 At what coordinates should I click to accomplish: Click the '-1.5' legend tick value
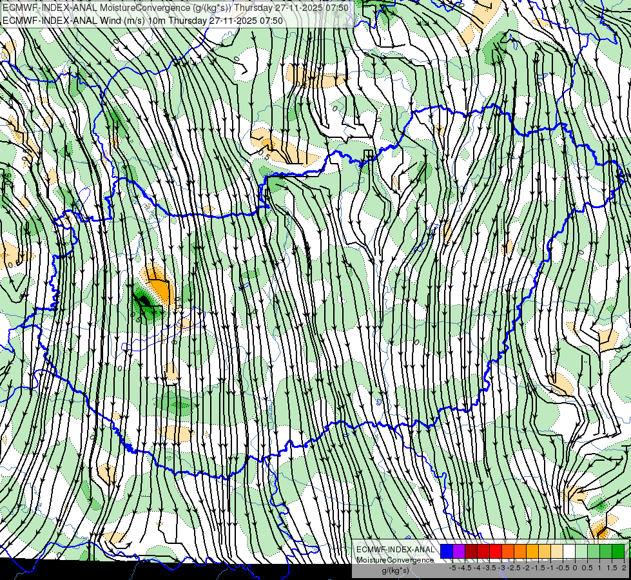[x=538, y=568]
